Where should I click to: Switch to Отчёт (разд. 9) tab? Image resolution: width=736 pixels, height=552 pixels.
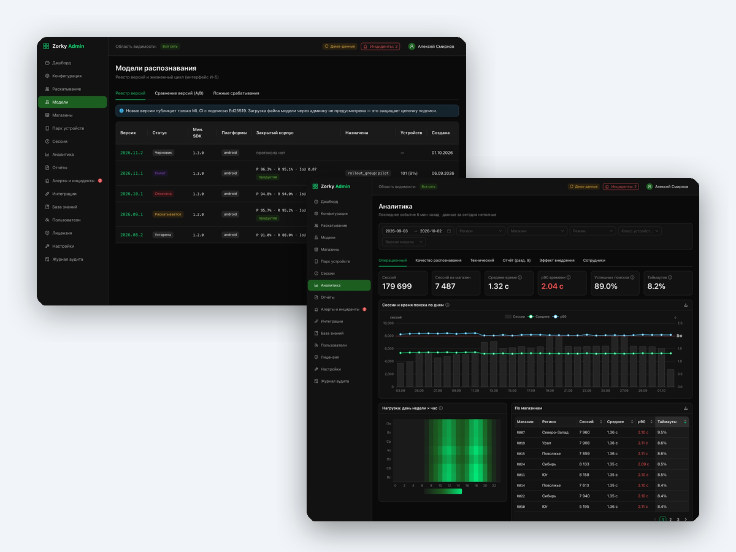coord(516,261)
